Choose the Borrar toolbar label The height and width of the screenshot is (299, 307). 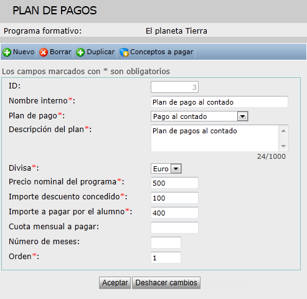point(60,52)
